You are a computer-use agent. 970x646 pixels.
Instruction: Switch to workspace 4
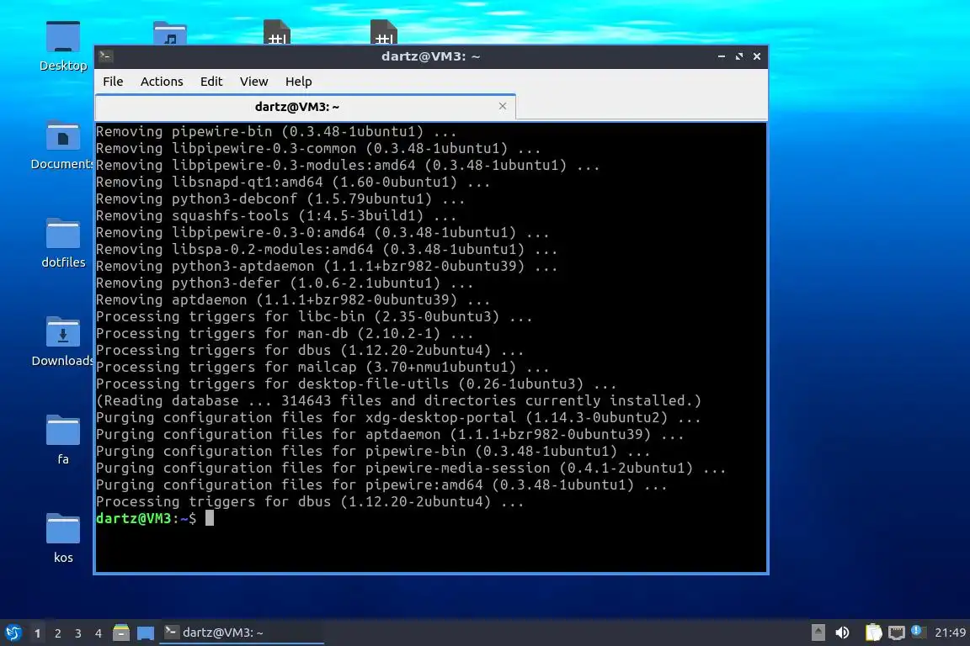click(x=99, y=633)
